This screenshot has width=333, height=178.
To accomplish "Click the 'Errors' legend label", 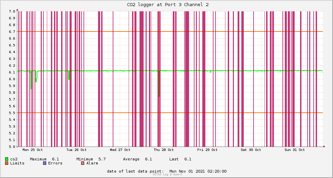I will [x=55, y=163].
